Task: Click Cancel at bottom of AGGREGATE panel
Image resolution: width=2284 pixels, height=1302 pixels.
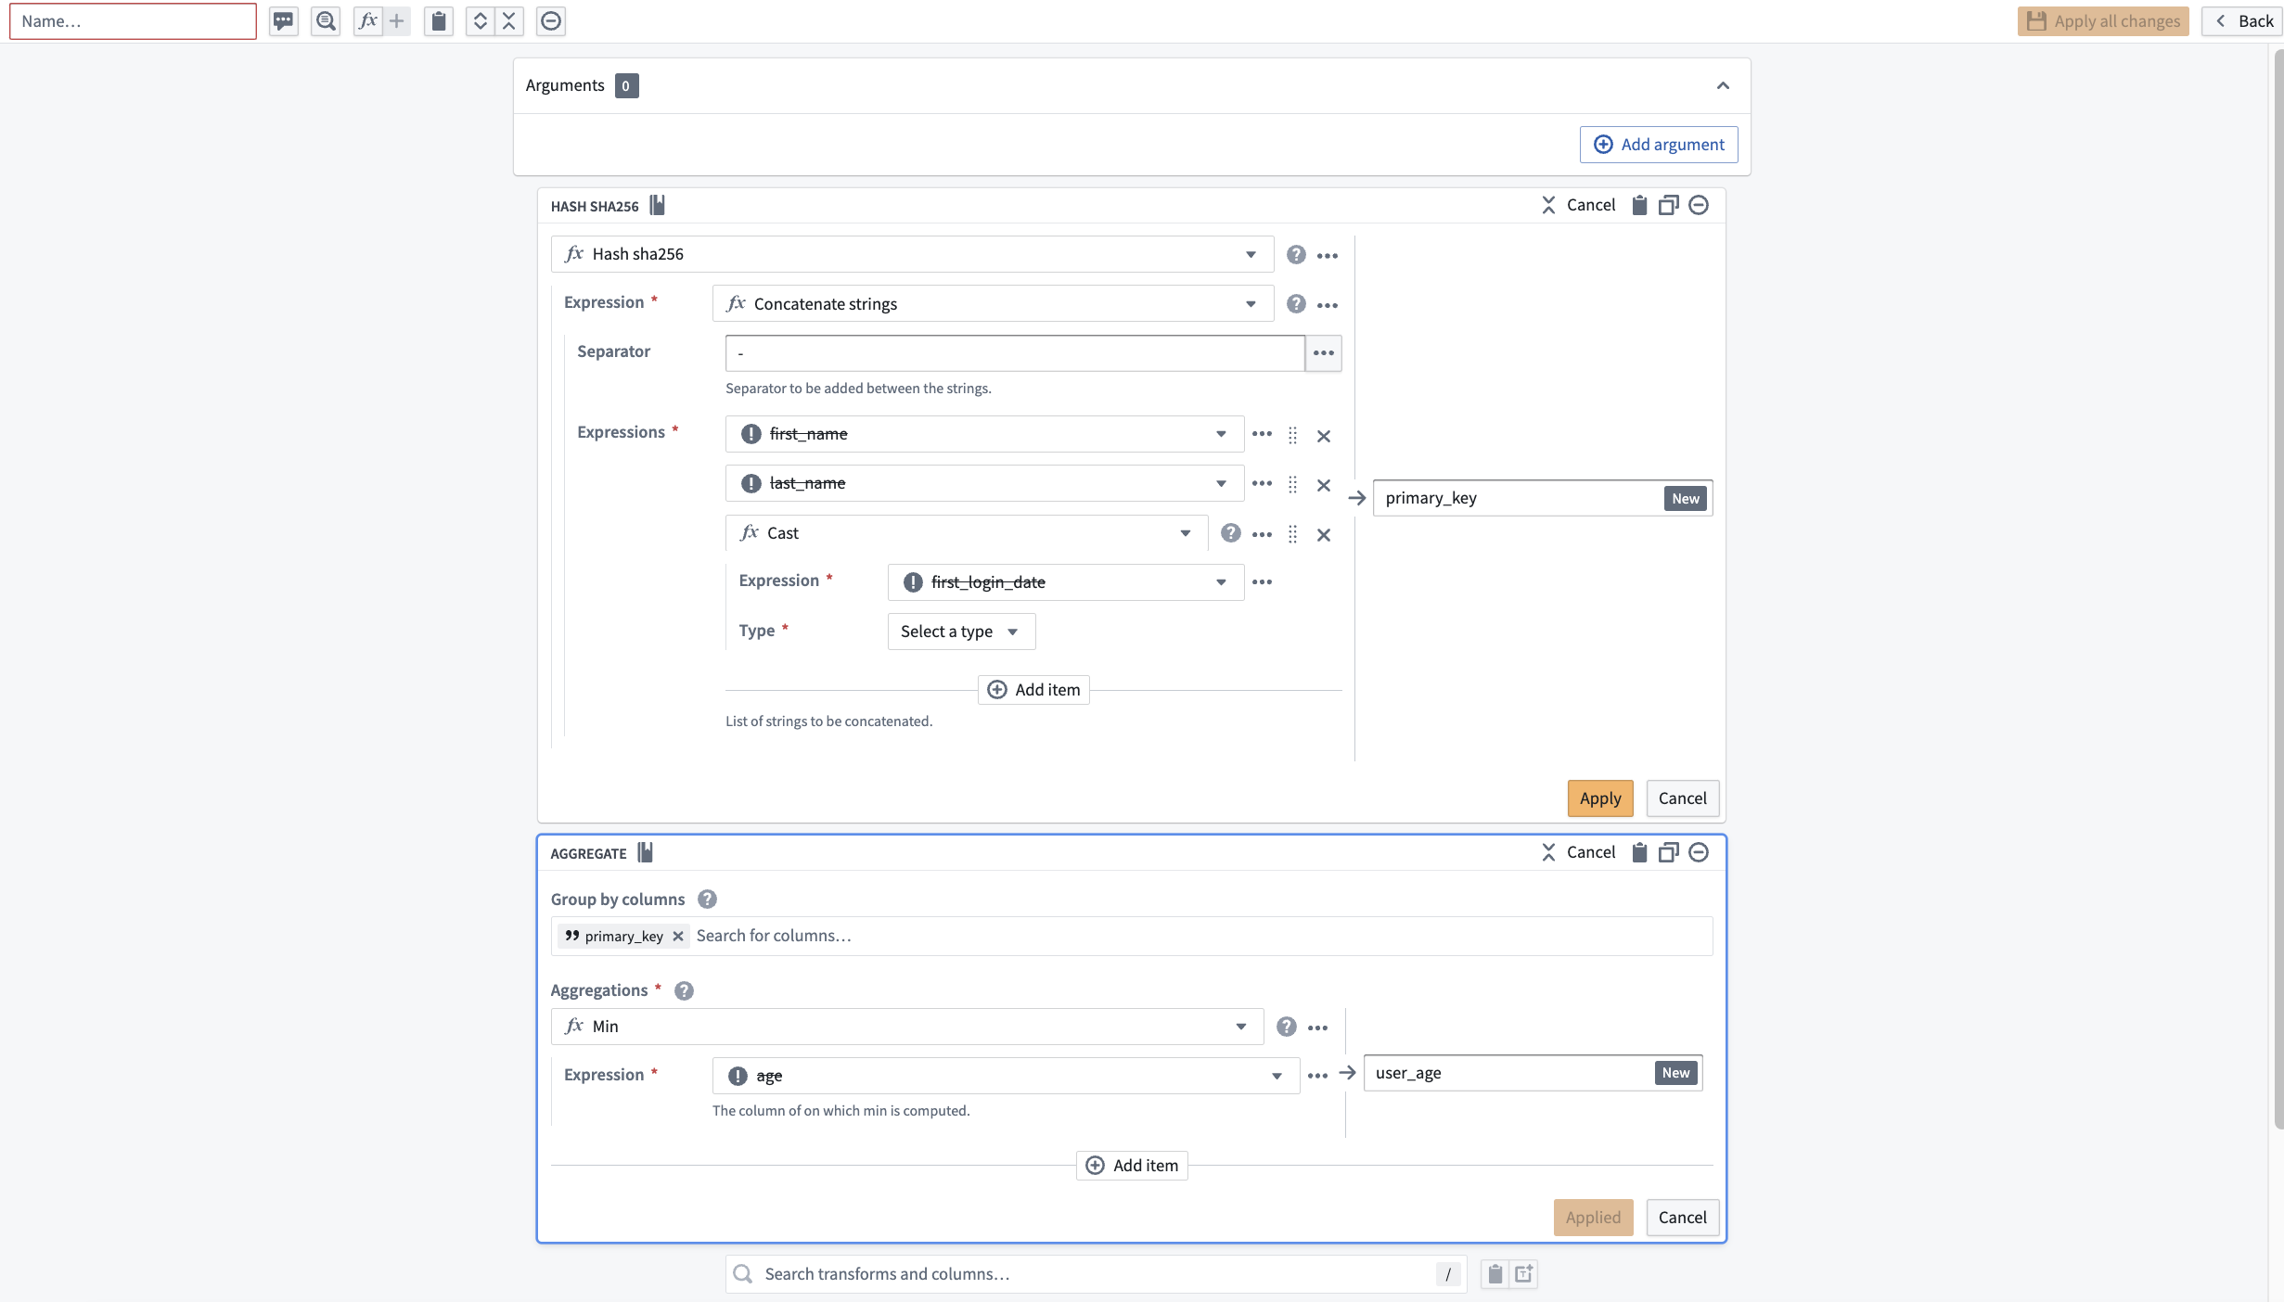Action: [x=1682, y=1218]
